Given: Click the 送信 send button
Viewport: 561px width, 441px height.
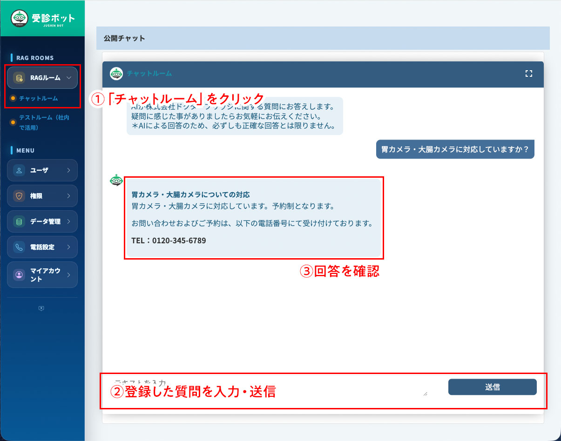Looking at the screenshot, I should [x=493, y=387].
